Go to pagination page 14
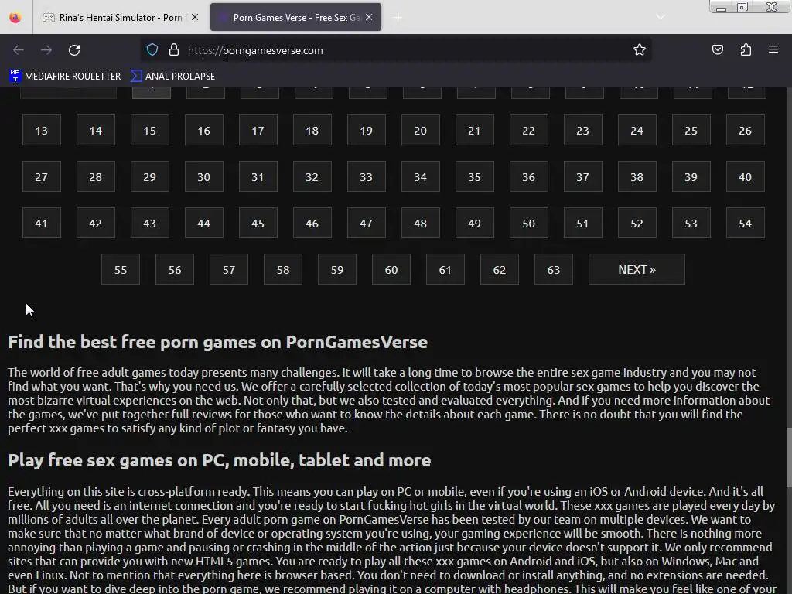792x594 pixels. 95,130
